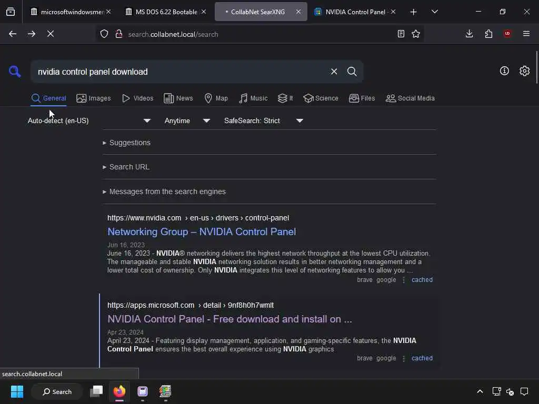
Task: Close the MS DOS 6.22 Bootable tab
Action: tap(204, 12)
